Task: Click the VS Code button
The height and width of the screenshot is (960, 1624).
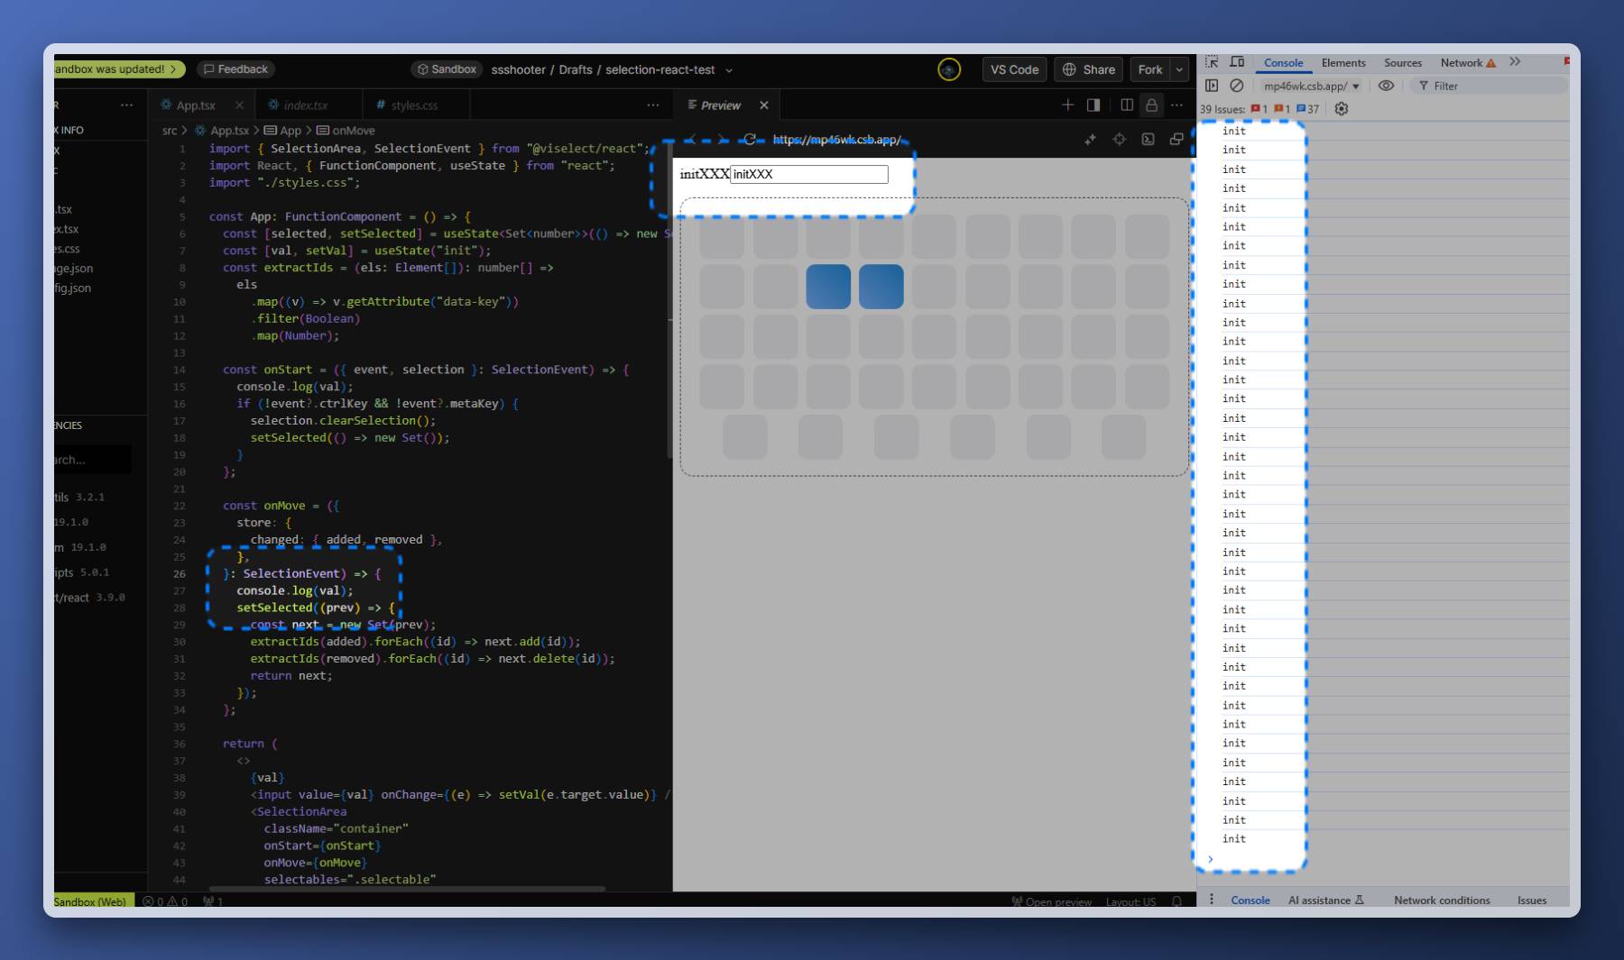Action: point(1014,69)
